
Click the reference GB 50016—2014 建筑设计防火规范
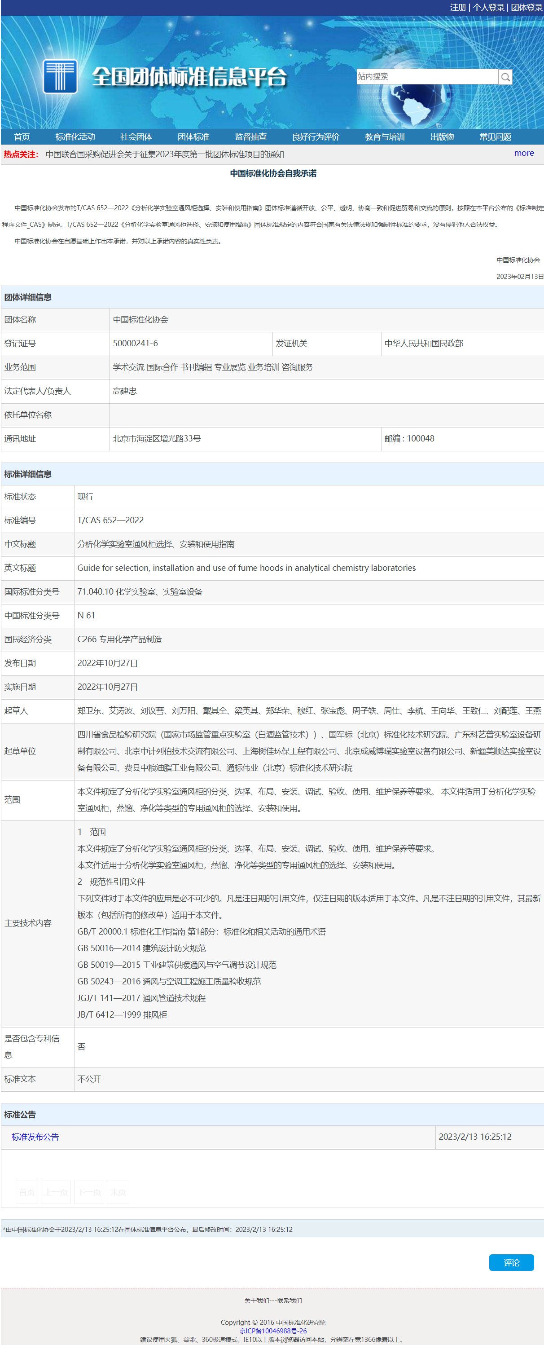coord(141,948)
